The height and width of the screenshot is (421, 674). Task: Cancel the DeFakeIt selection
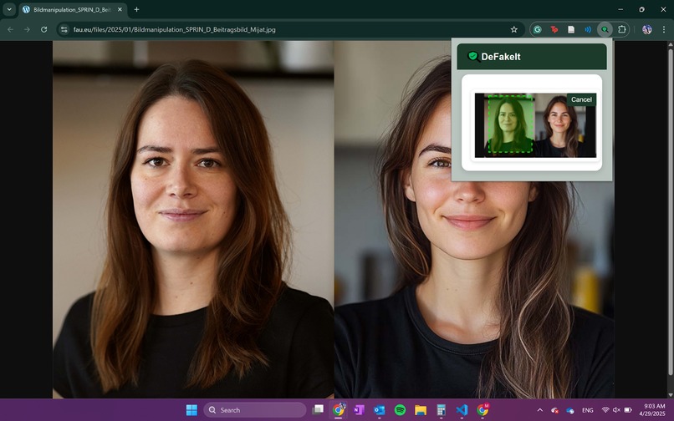click(581, 99)
